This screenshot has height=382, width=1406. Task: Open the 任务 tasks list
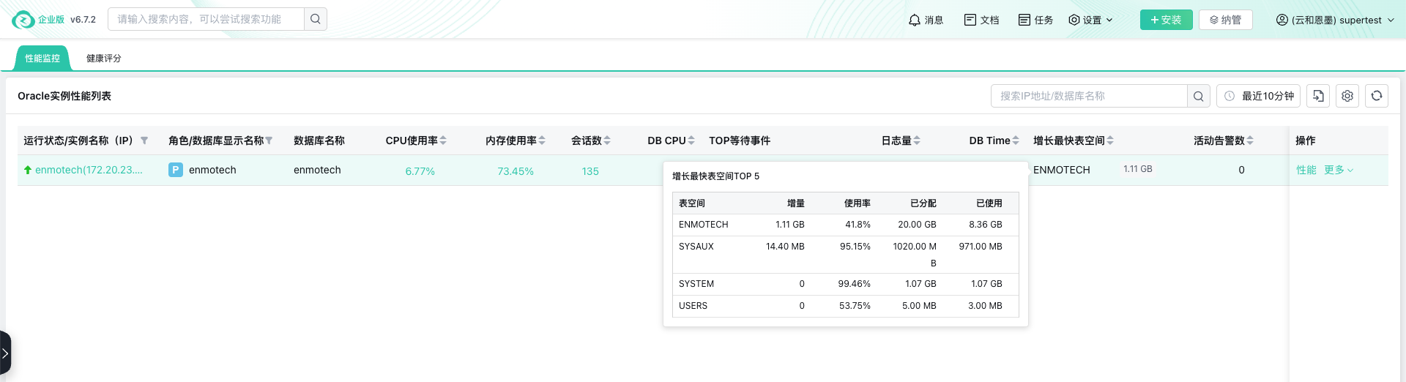coord(1035,20)
